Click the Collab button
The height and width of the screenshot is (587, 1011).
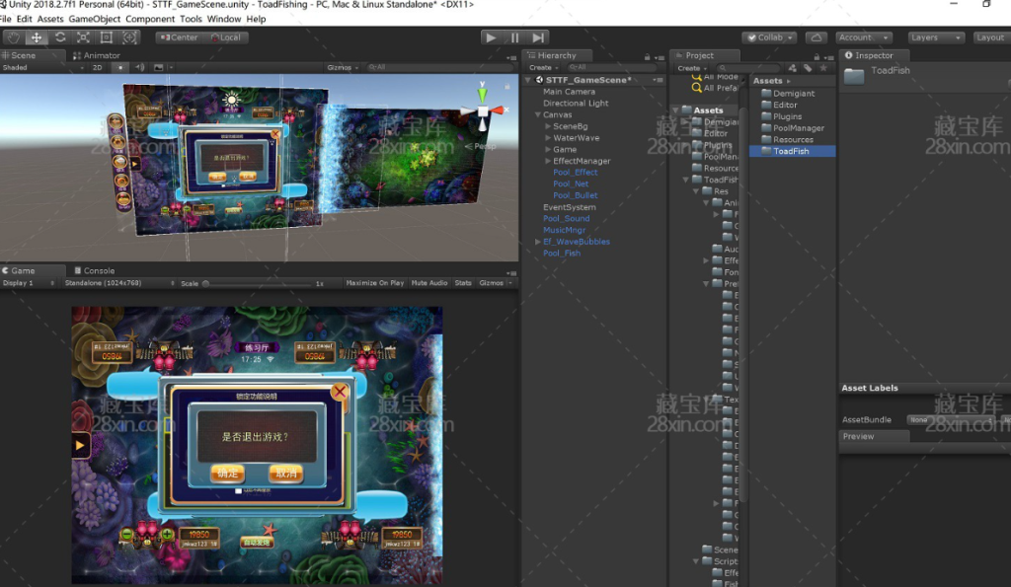[x=770, y=37]
